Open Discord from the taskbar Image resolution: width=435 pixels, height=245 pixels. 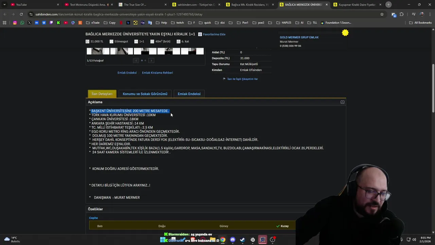pyautogui.click(x=232, y=240)
